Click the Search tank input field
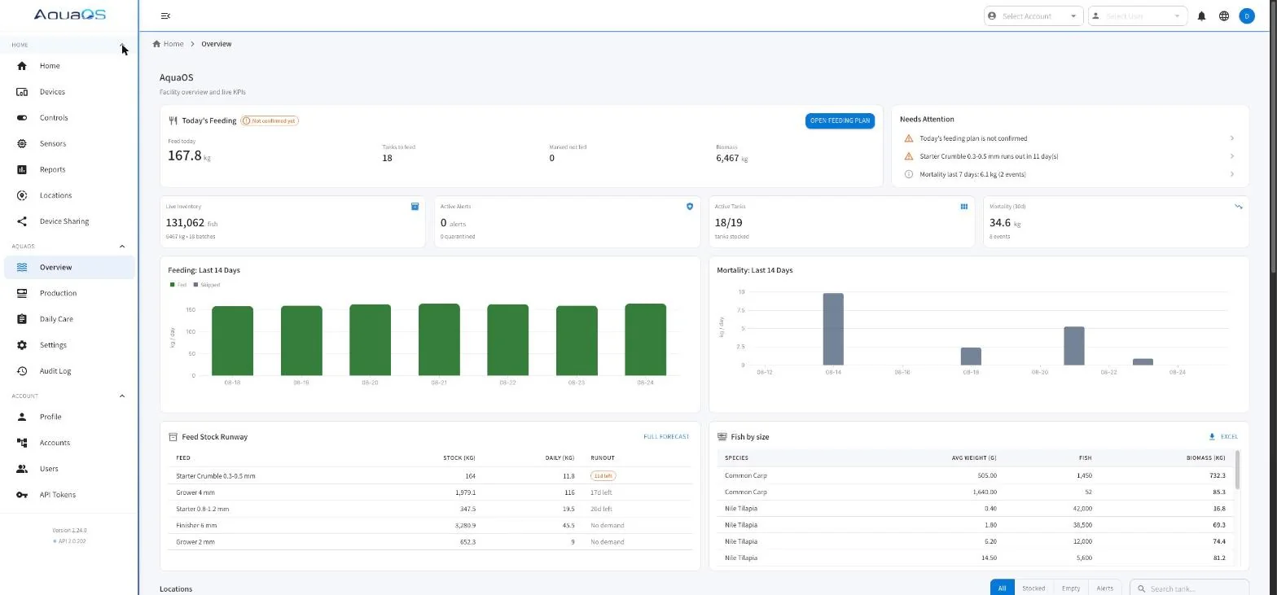 (x=1189, y=588)
